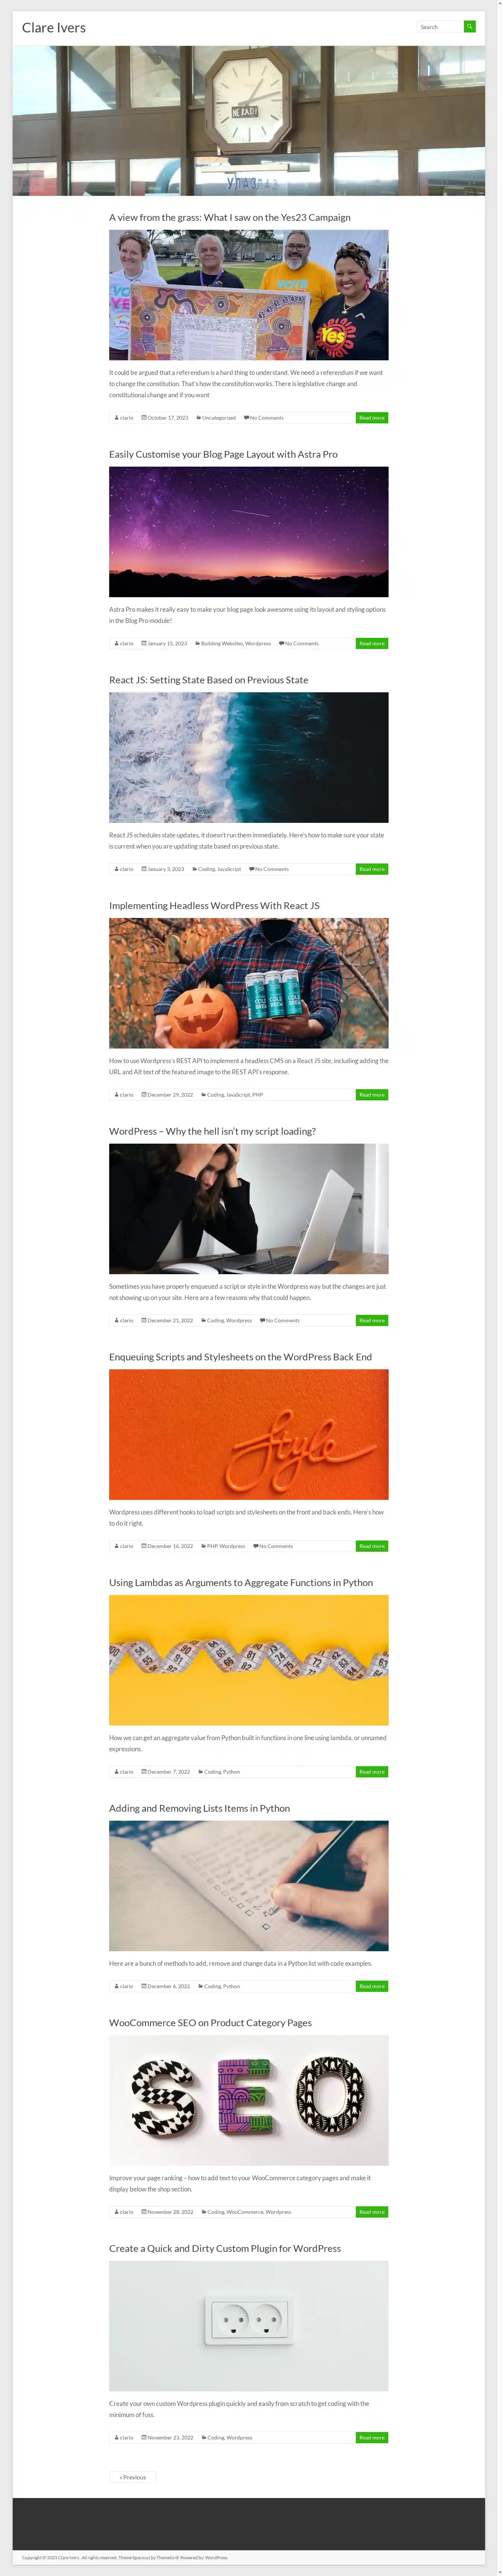This screenshot has width=503, height=2576.
Task: Click the green search magnifier icon
Action: (470, 27)
